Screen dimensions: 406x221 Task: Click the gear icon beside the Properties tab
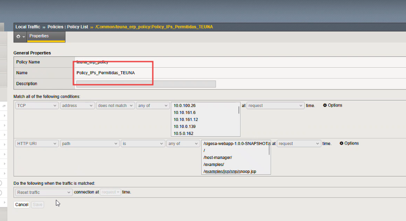21,37
